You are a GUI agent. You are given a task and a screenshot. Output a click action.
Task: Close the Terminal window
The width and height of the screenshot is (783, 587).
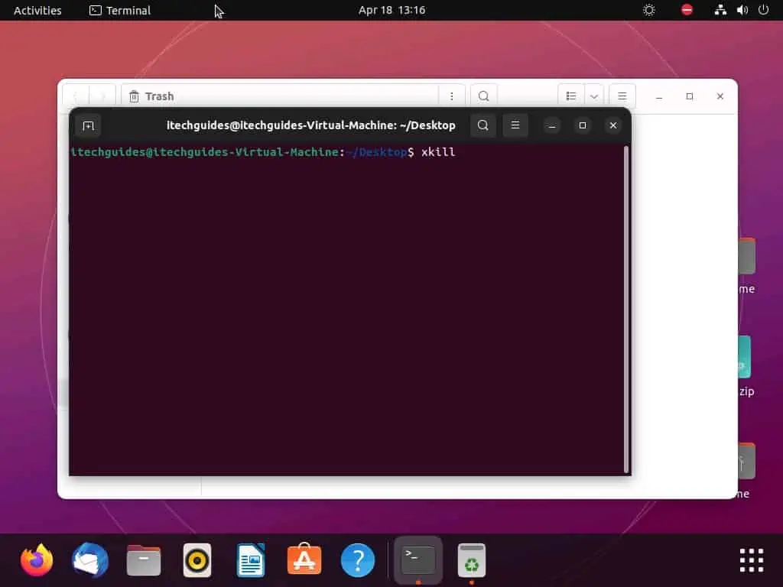click(x=613, y=125)
